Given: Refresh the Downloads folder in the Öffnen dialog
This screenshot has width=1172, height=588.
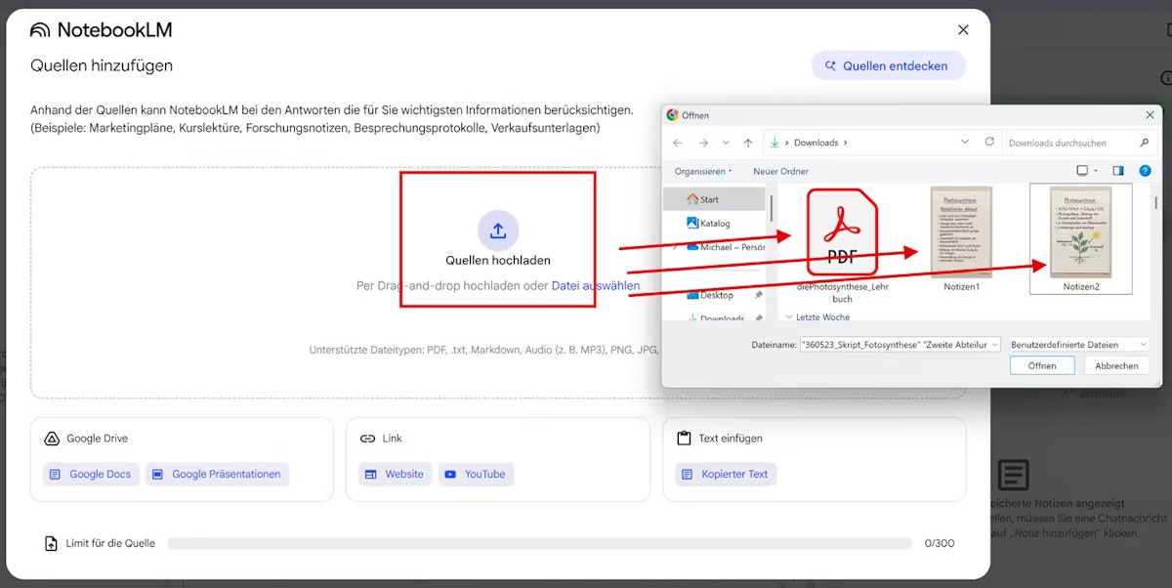Looking at the screenshot, I should 989,142.
